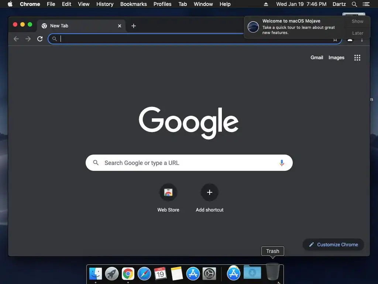Select the New Tab tab

[81, 26]
